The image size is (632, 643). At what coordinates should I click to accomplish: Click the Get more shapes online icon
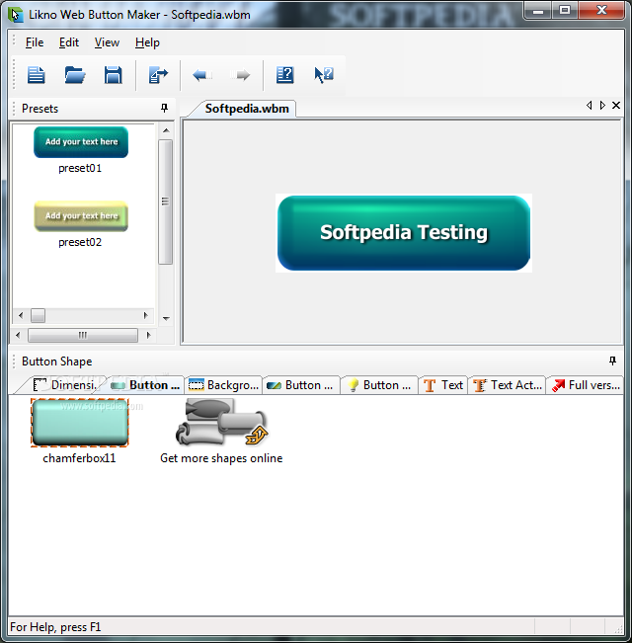click(221, 423)
